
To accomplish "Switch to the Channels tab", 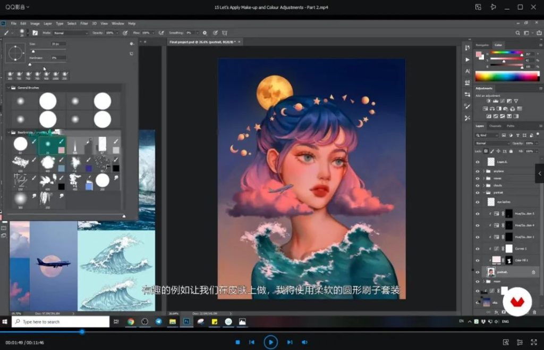I will click(x=496, y=126).
